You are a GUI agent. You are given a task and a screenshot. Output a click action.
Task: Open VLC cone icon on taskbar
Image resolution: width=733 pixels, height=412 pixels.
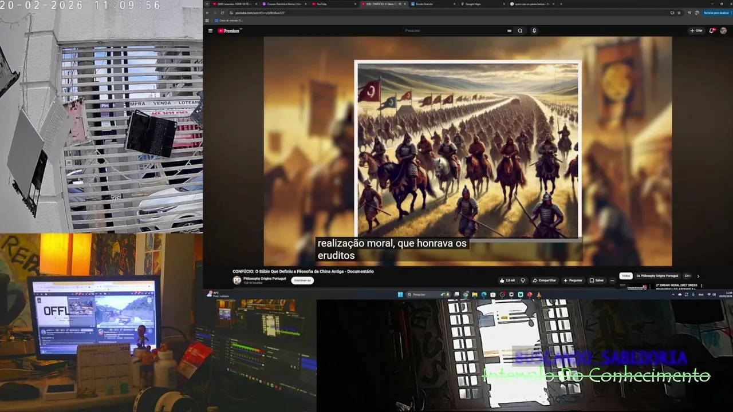(539, 294)
